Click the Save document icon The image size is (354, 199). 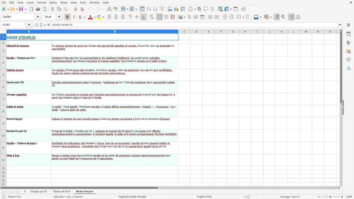pos(21,9)
